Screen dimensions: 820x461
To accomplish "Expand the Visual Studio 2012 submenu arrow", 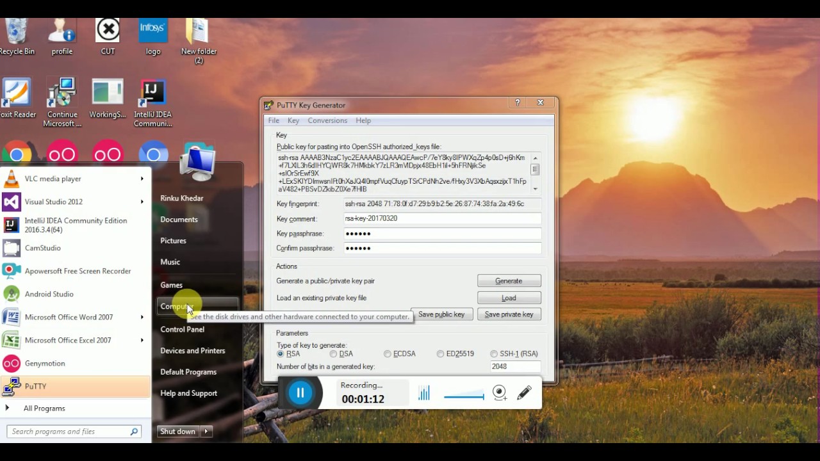I will 142,202.
